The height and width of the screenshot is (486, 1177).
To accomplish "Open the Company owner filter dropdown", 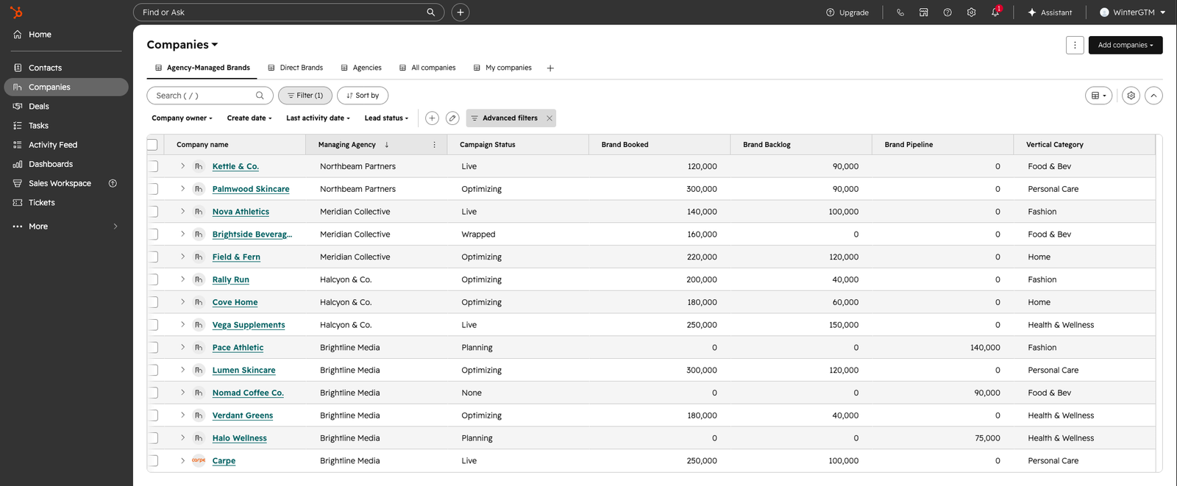I will pyautogui.click(x=182, y=118).
